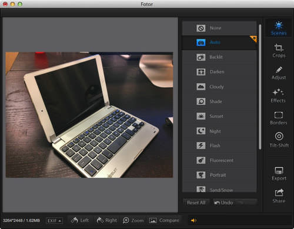Click the laptop photo preview
Viewport: 294px width, 229px height.
pyautogui.click(x=89, y=115)
